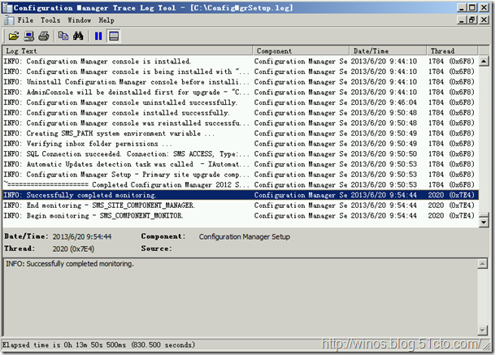Select row 'Automatic Updates detection task was called'

(x=241, y=164)
